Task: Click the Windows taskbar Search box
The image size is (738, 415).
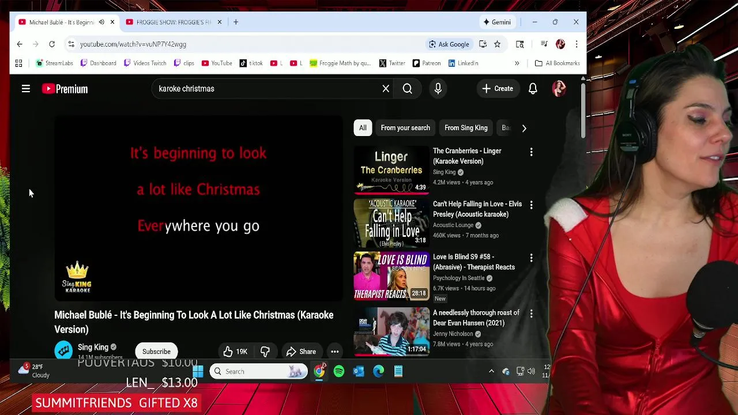Action: click(258, 372)
